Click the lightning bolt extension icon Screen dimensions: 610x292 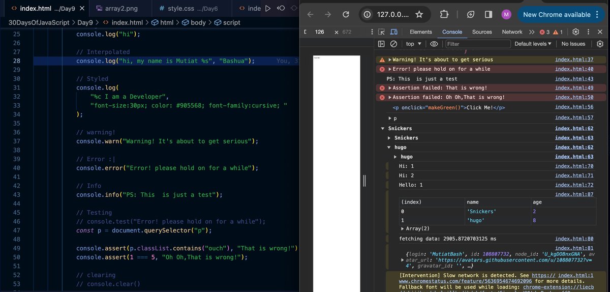[x=471, y=15]
